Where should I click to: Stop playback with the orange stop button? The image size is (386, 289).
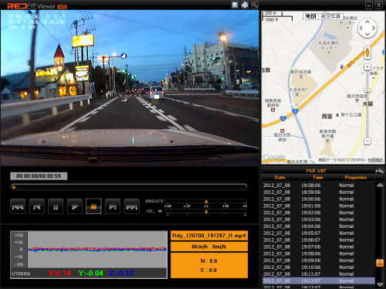(x=93, y=206)
